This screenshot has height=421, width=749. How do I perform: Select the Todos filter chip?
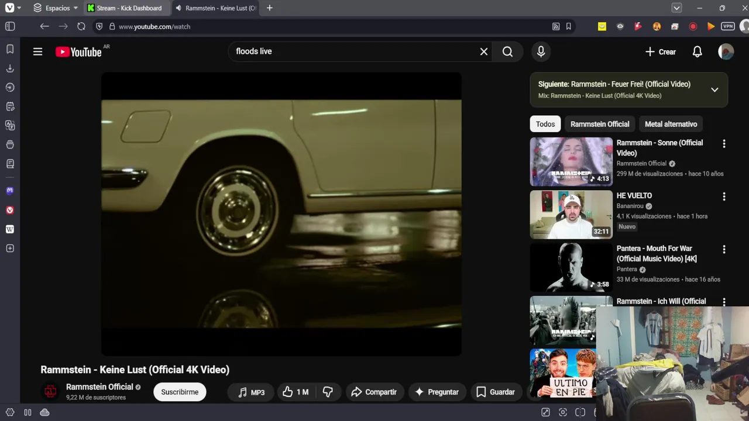pyautogui.click(x=545, y=124)
